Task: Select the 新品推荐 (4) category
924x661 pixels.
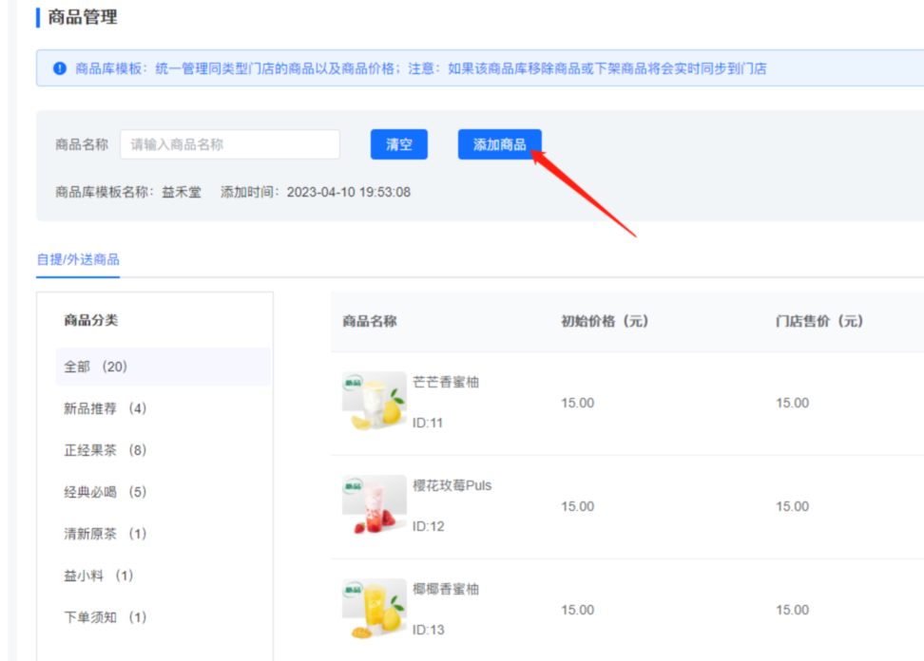Action: click(105, 408)
